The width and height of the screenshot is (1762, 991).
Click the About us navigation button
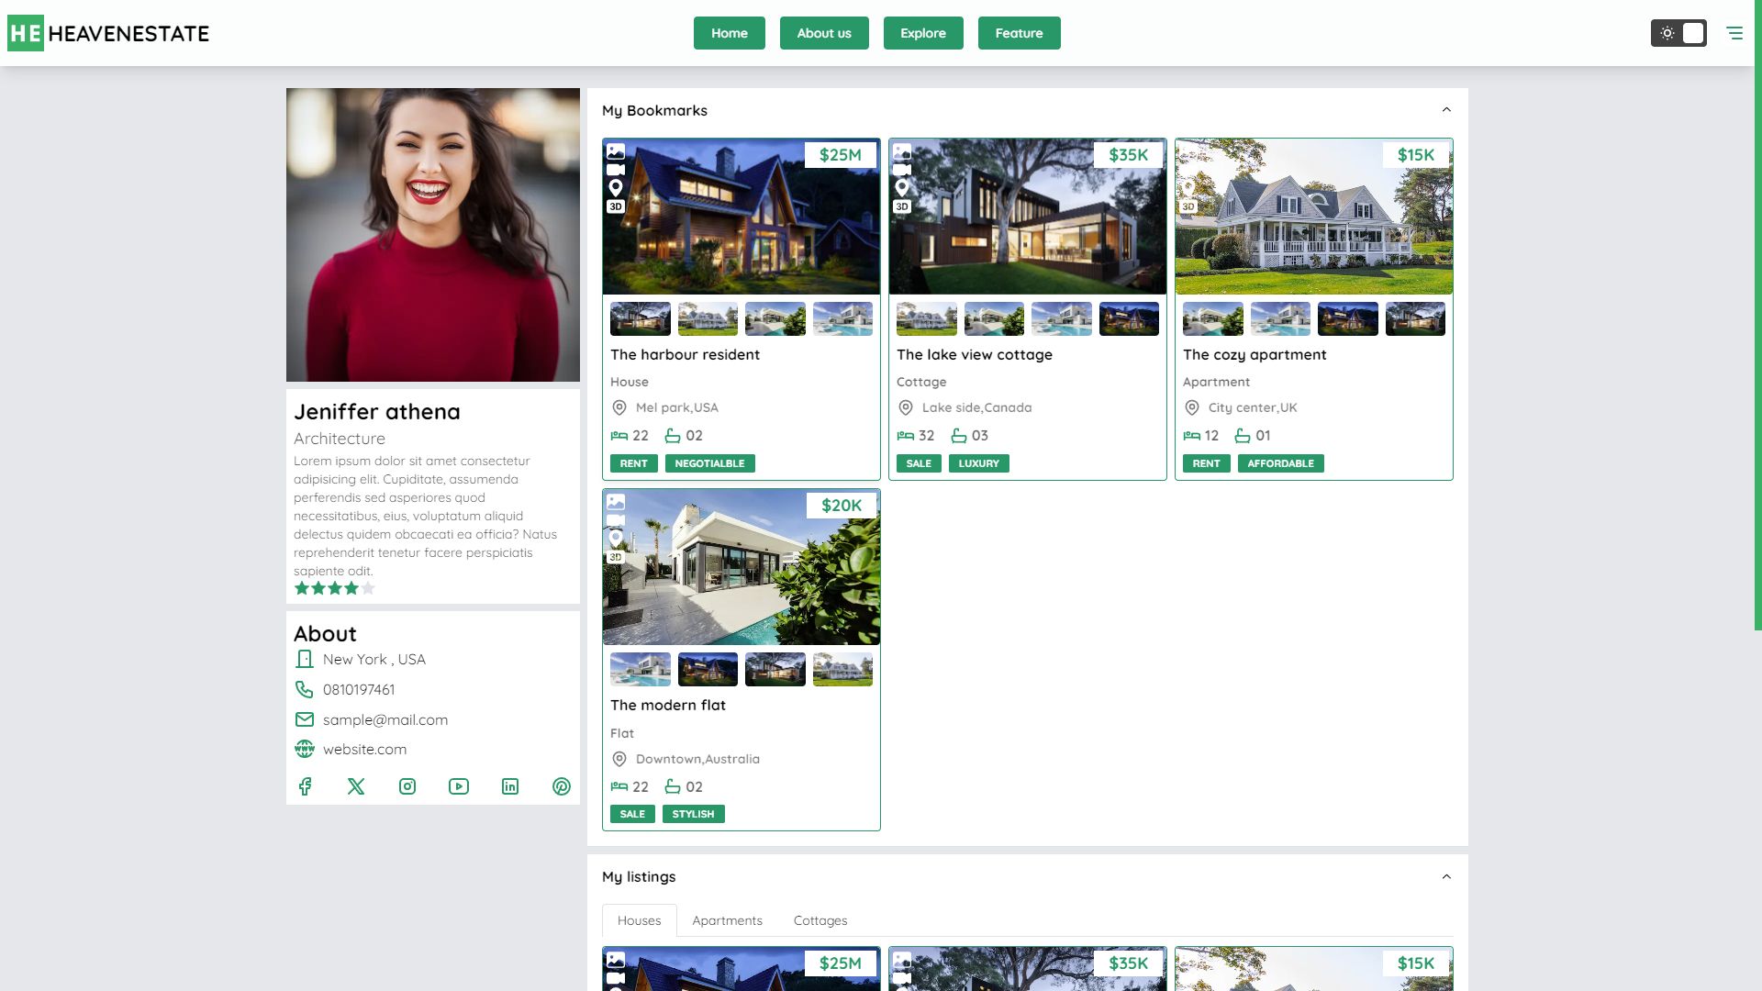tap(823, 33)
